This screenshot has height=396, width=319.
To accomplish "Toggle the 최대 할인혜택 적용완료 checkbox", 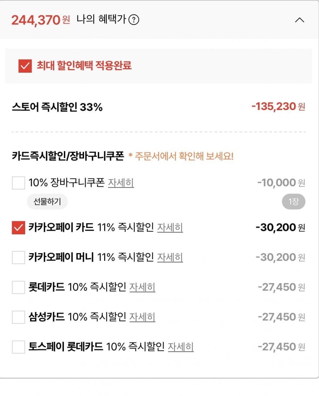I will point(25,66).
